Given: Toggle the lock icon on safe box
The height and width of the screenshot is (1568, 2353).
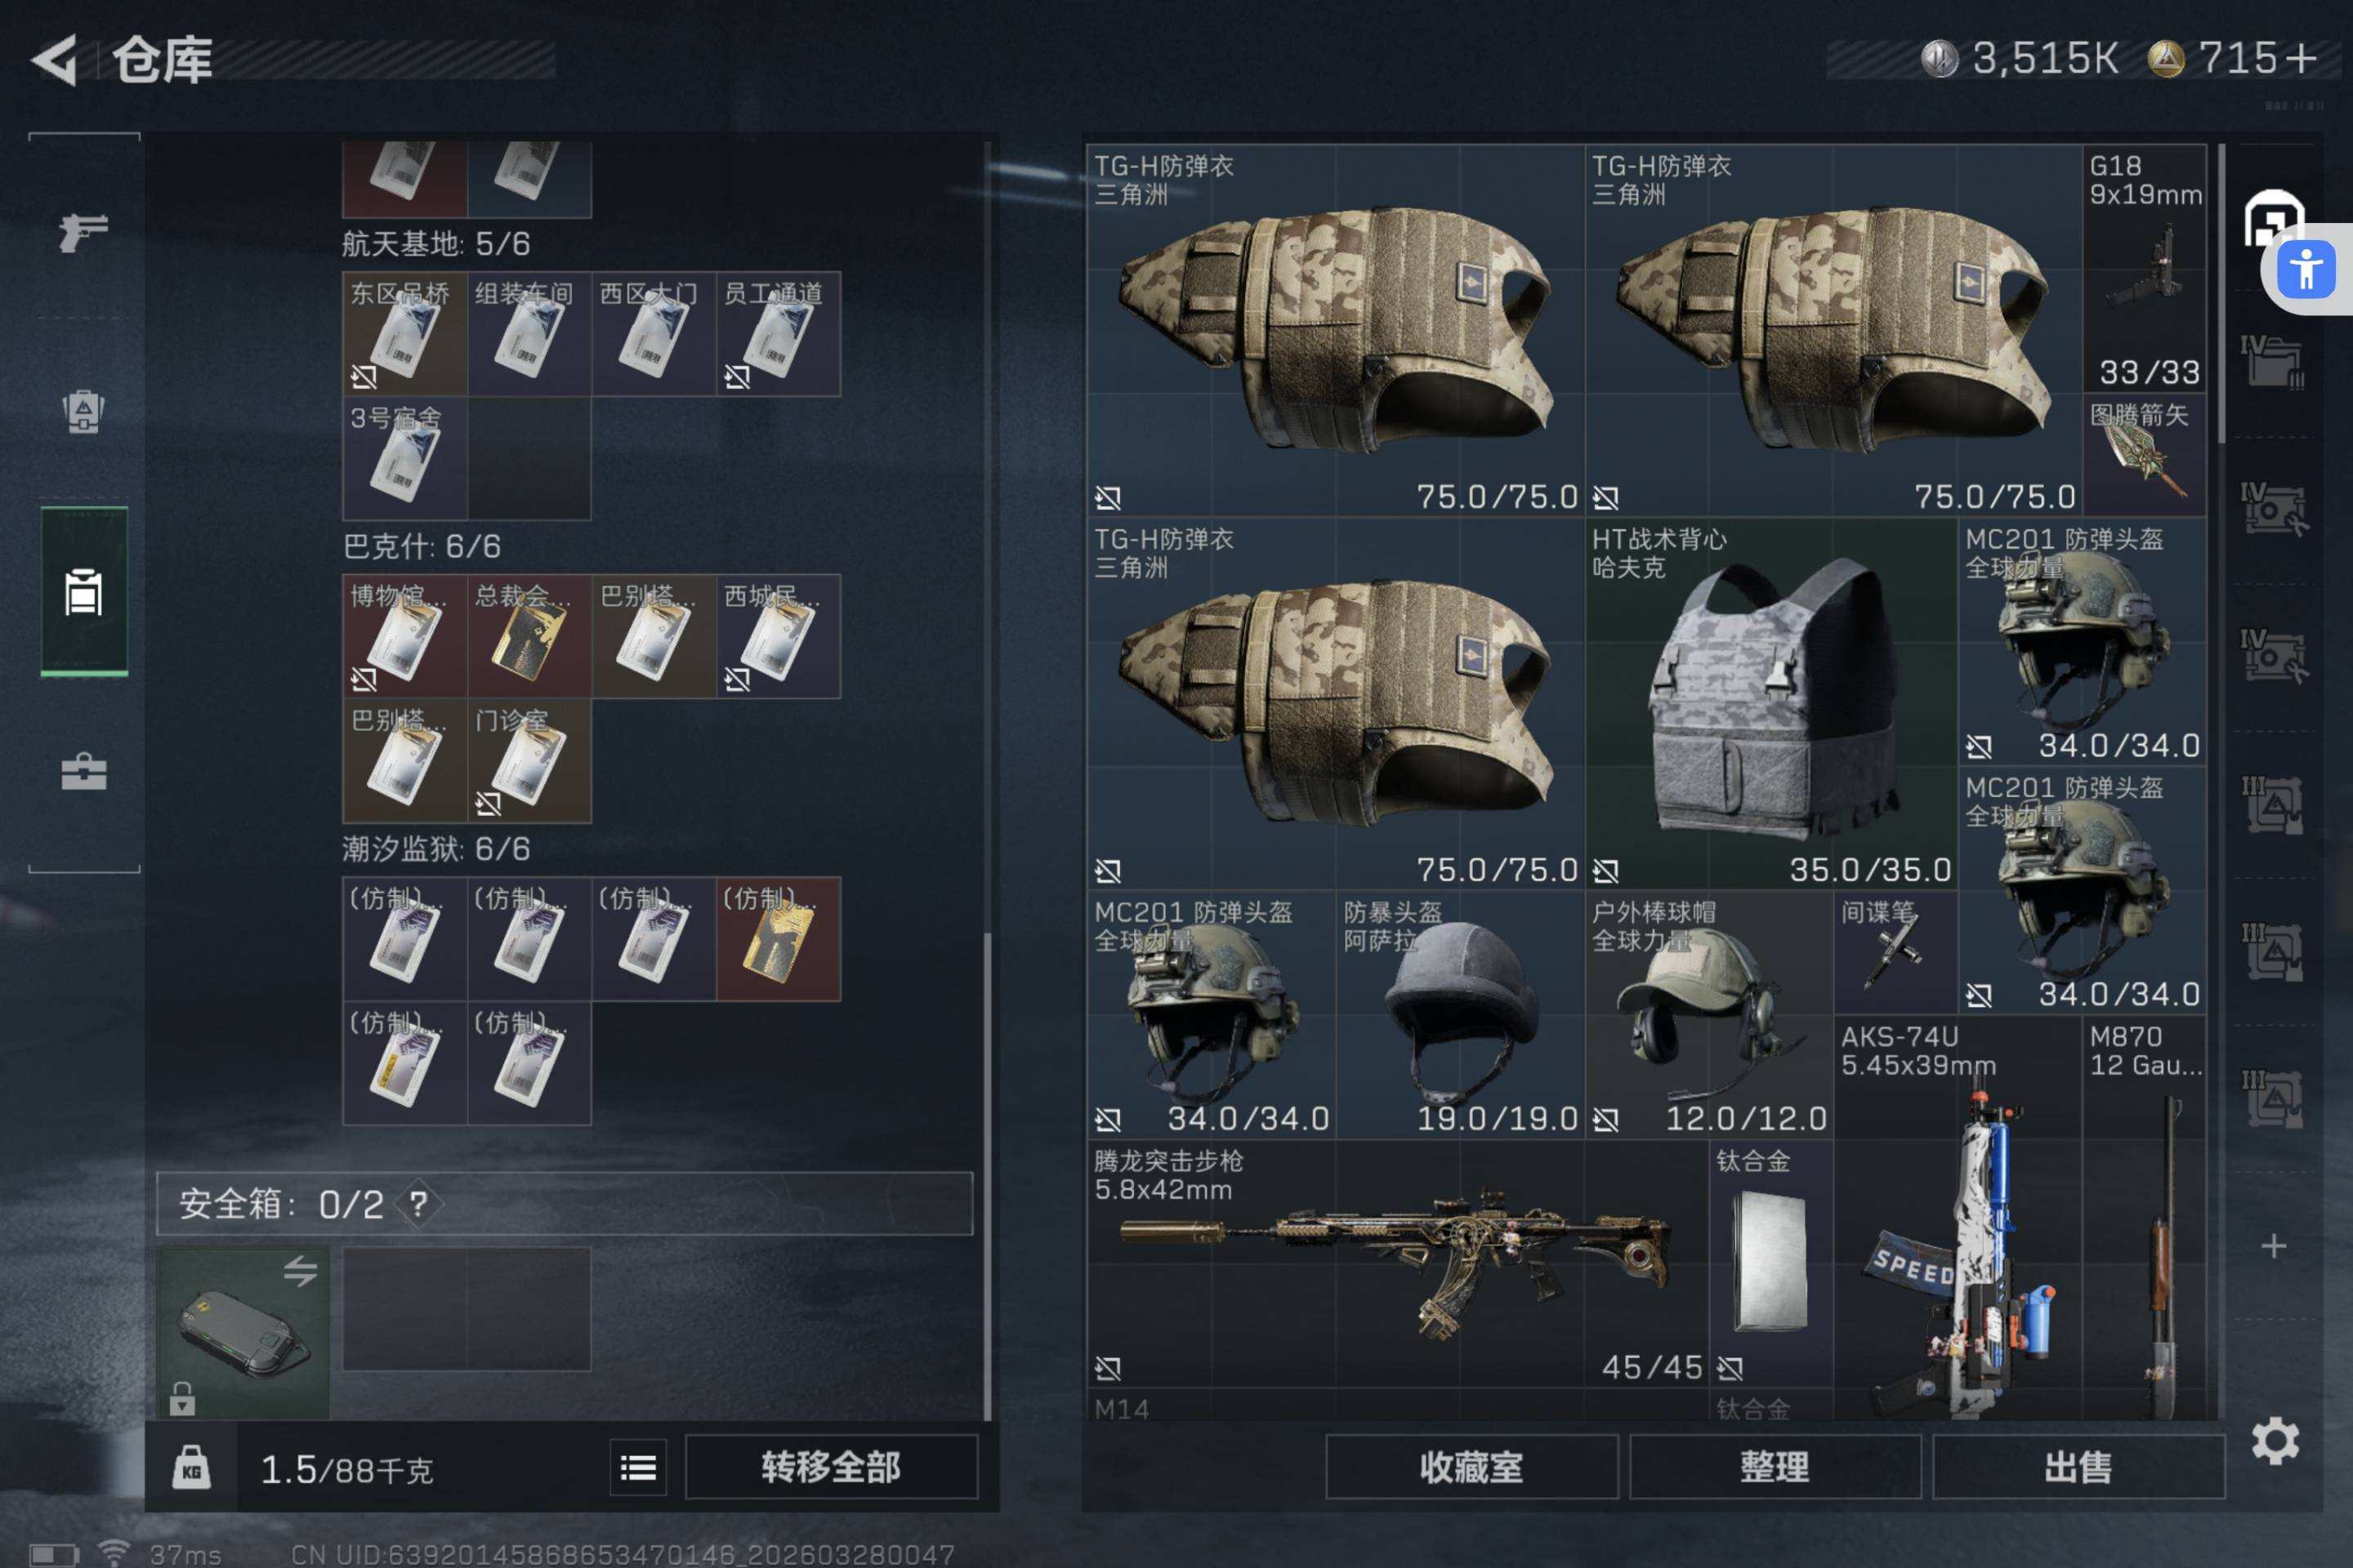Looking at the screenshot, I should click(182, 1398).
